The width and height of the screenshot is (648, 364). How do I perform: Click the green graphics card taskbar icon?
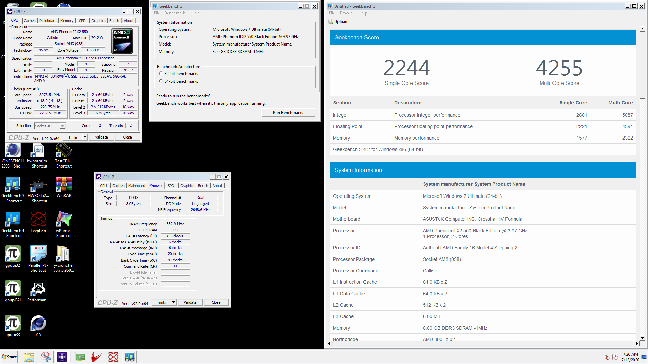tap(80, 357)
